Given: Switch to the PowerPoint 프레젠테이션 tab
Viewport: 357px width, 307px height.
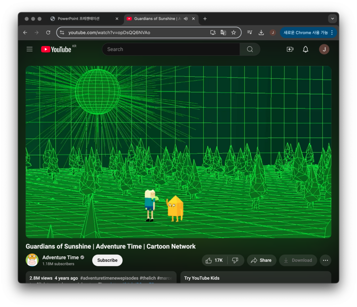Looking at the screenshot, I should (78, 19).
